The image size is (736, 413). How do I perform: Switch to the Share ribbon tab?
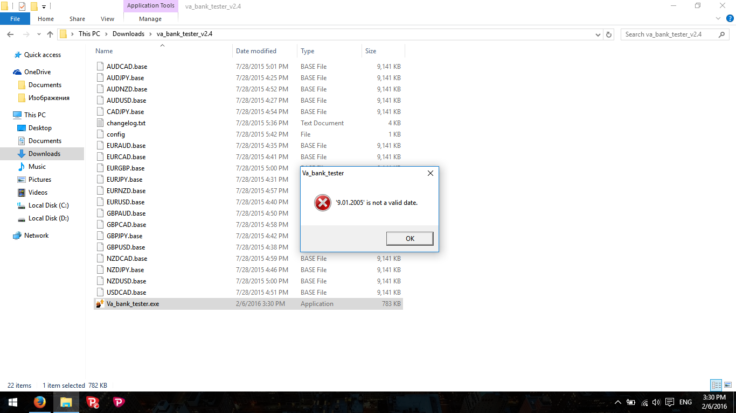tap(77, 19)
